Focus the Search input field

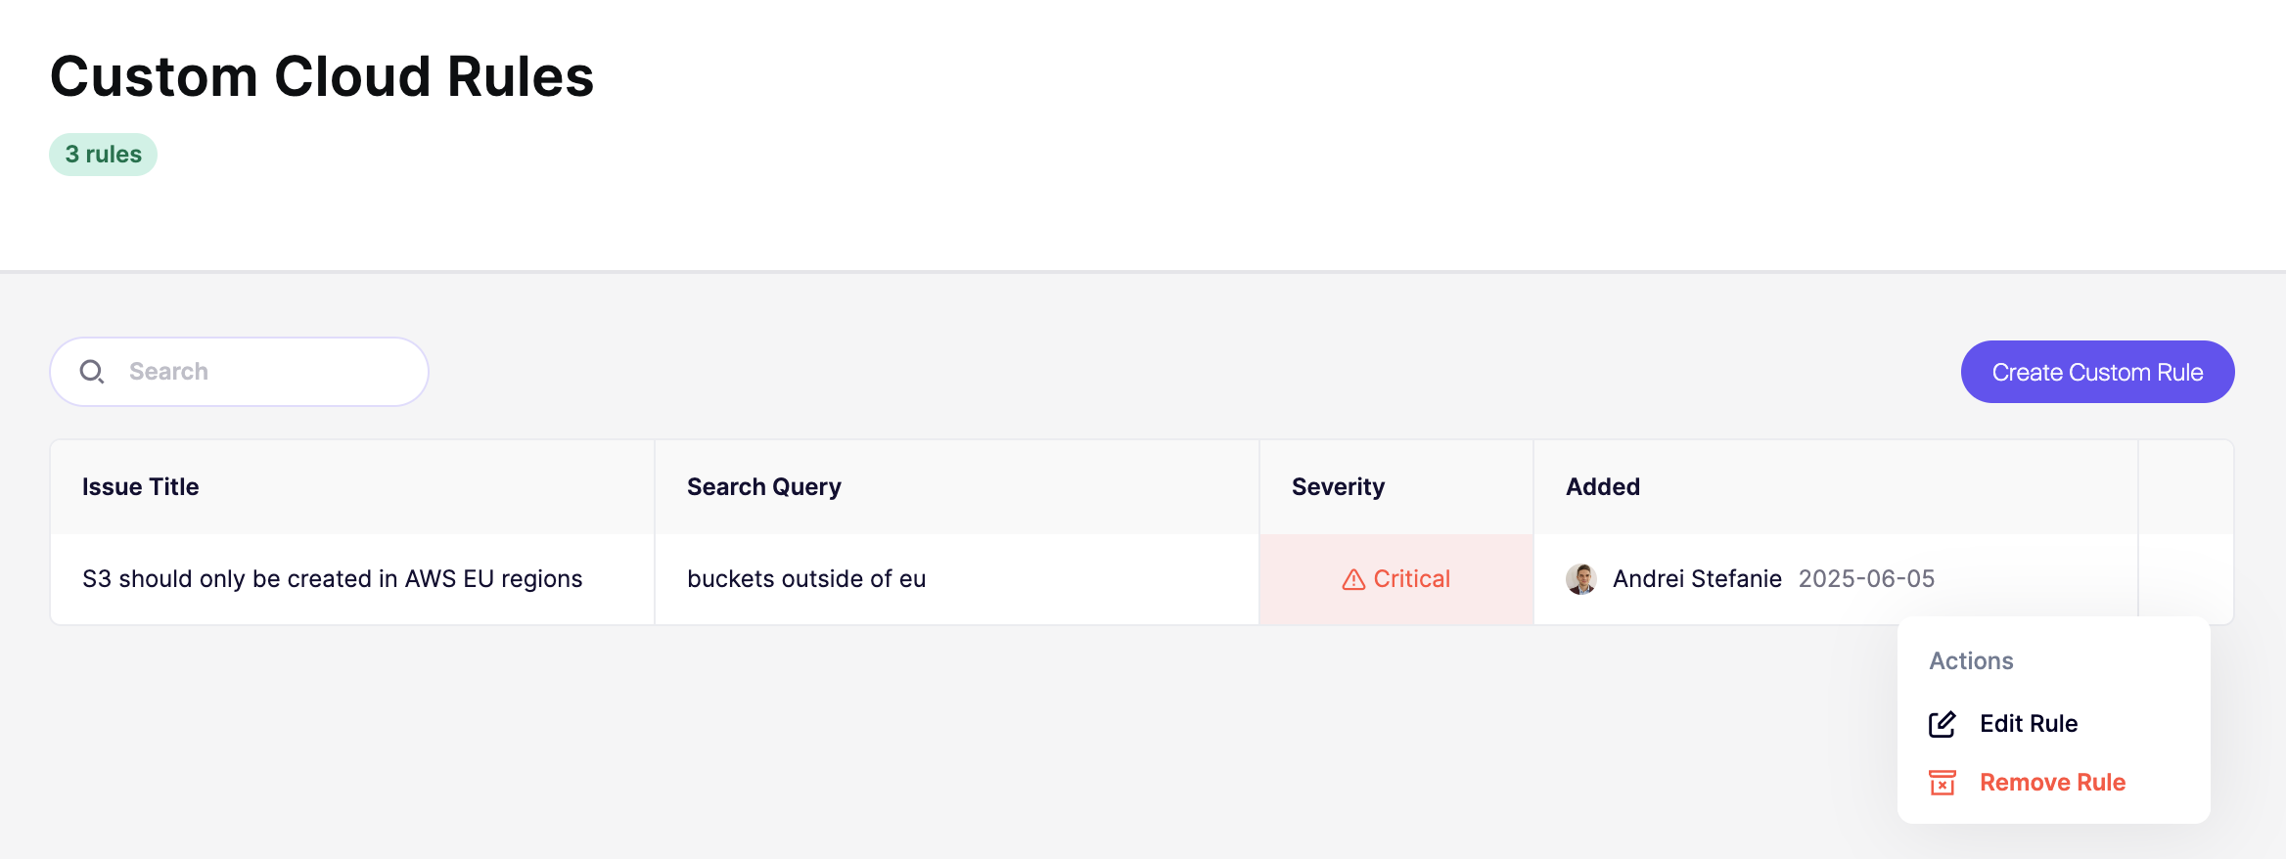point(264,372)
